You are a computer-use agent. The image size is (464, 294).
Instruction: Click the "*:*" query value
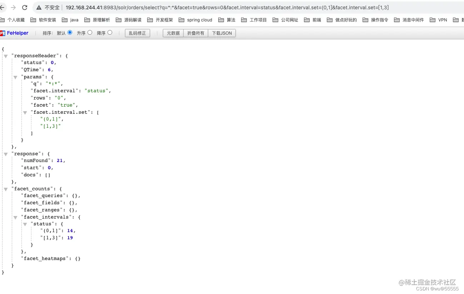coord(53,84)
